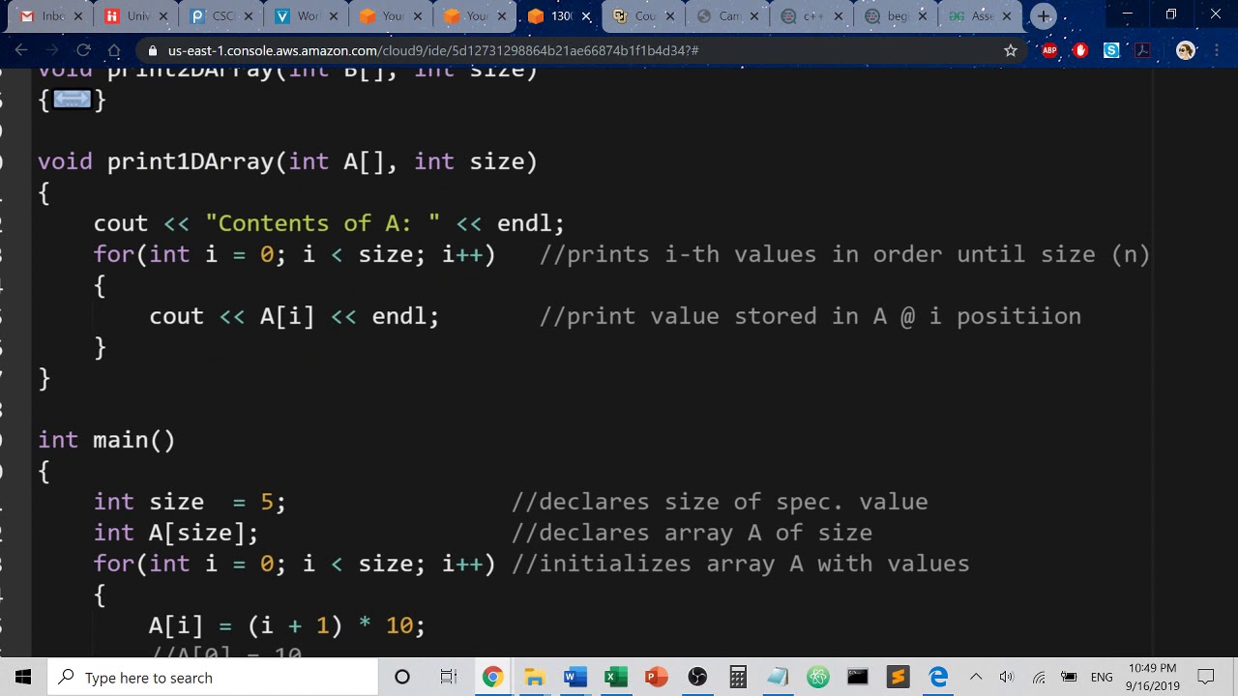
Task: Open Microsoft Edge from taskbar
Action: (x=938, y=677)
